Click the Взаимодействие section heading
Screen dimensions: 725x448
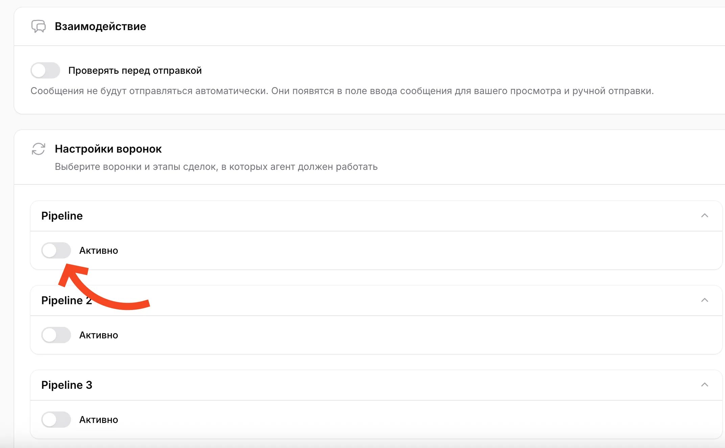[x=100, y=26]
